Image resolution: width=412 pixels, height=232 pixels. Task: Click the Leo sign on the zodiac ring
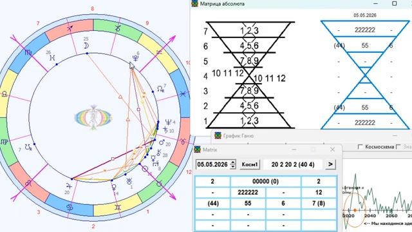click(28, 183)
